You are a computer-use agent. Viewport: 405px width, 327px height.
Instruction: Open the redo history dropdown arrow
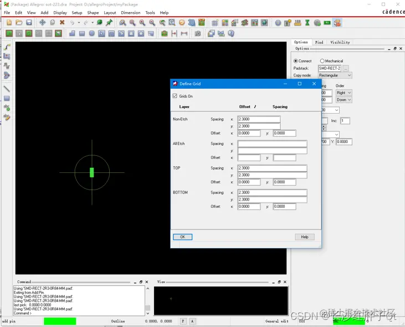coord(92,23)
